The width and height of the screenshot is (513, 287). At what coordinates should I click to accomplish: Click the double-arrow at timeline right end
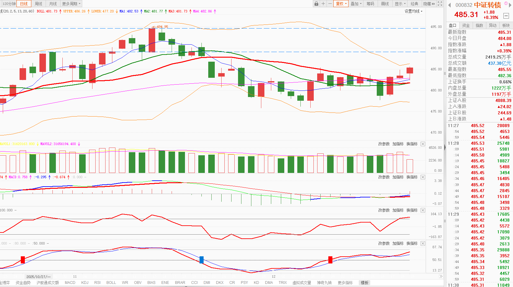(x=441, y=276)
